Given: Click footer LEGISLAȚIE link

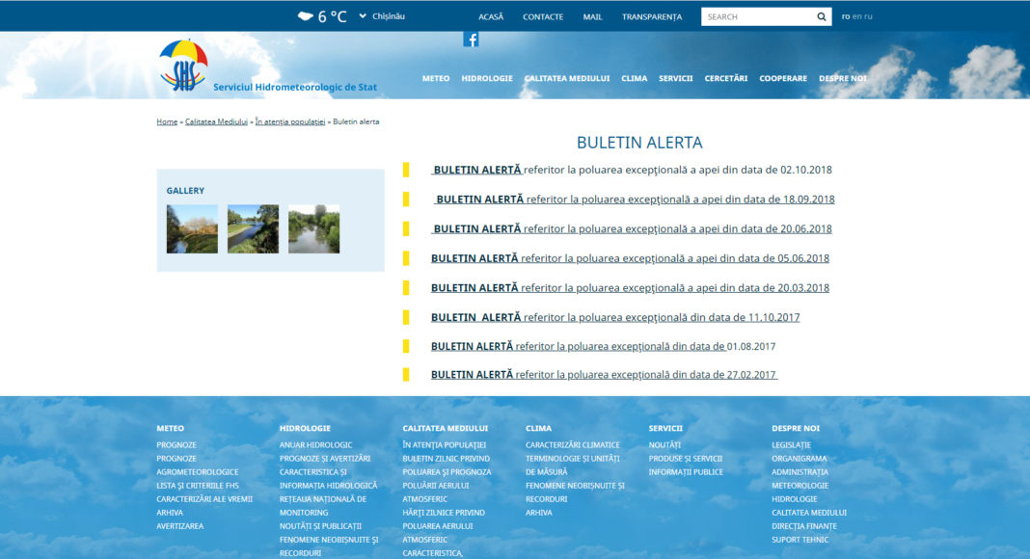Looking at the screenshot, I should [791, 445].
